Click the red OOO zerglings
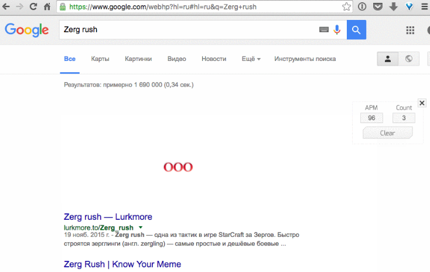Screen dimensions: 430x272 click(178, 167)
